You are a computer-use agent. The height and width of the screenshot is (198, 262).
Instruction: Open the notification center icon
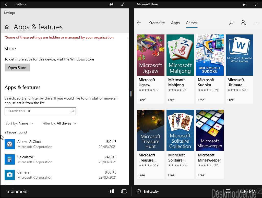coord(228,191)
